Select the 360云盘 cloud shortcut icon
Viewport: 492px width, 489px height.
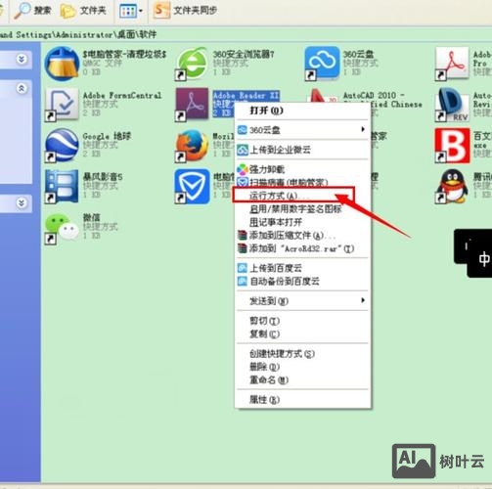click(x=322, y=64)
